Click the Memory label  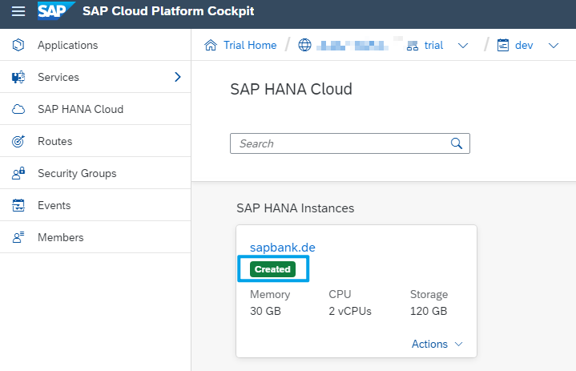[270, 294]
